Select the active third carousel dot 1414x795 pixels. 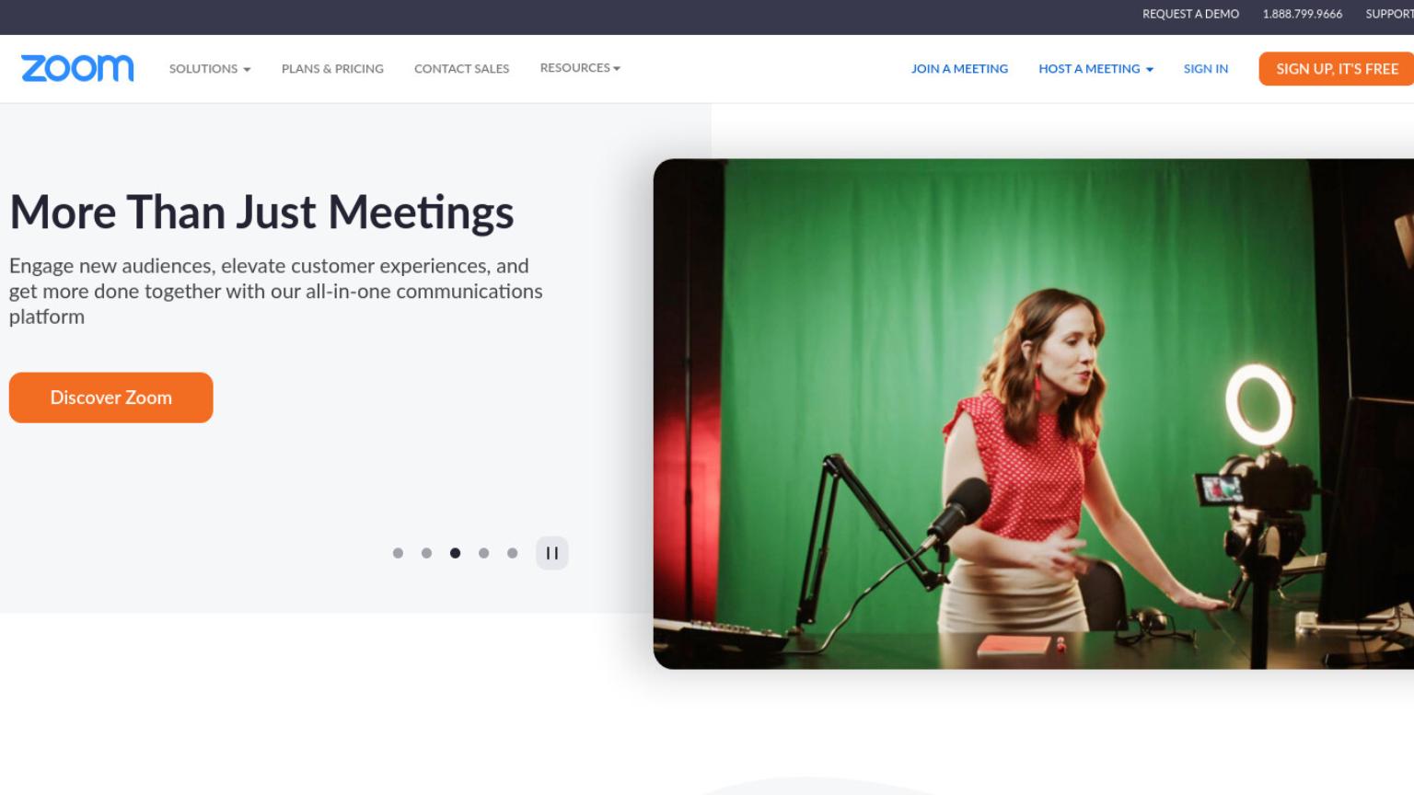(x=455, y=553)
